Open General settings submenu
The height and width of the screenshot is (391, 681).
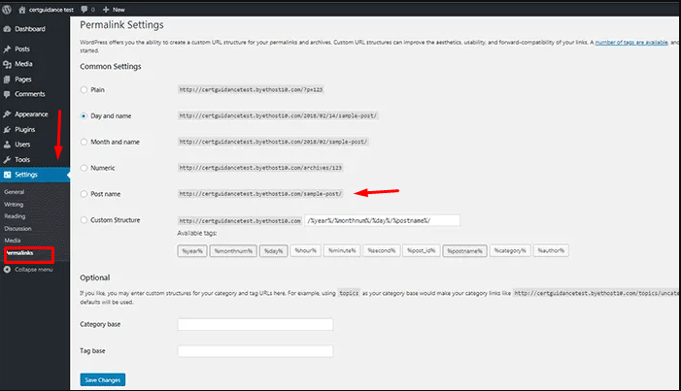click(x=15, y=192)
